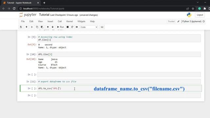Run the selected cell
The image size is (210, 118).
[60, 27]
